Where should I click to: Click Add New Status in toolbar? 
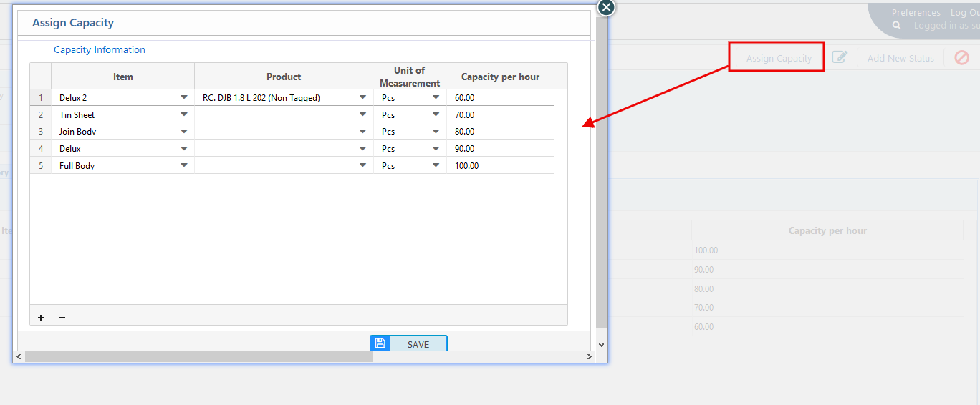click(900, 58)
